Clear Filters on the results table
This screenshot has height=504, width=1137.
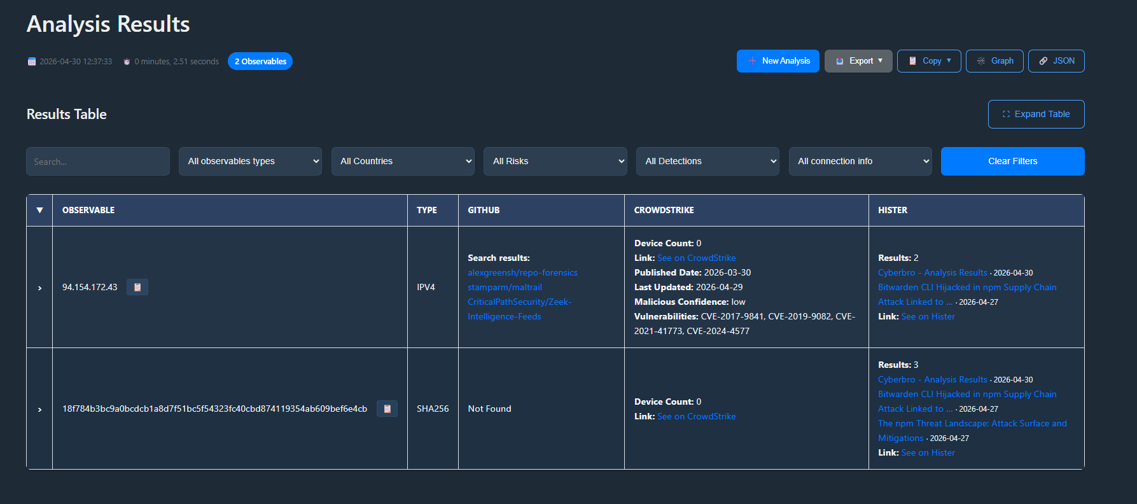click(1012, 161)
